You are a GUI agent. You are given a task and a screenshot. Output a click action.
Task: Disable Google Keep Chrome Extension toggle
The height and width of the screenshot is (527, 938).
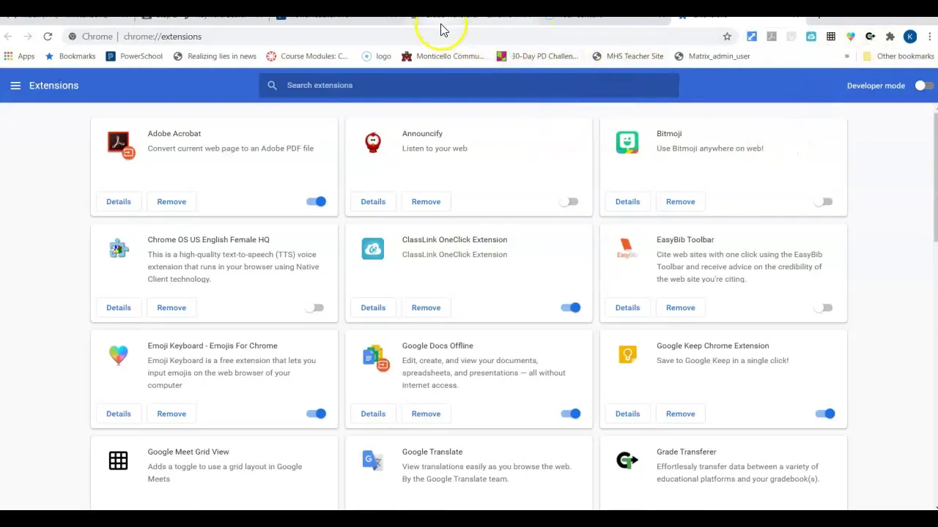point(825,414)
